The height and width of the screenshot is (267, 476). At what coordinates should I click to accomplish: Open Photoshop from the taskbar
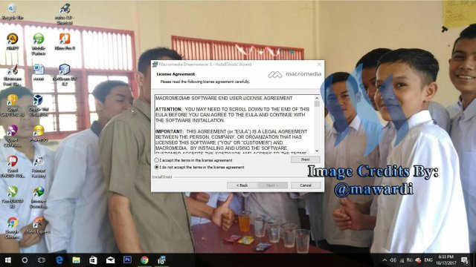(x=127, y=260)
